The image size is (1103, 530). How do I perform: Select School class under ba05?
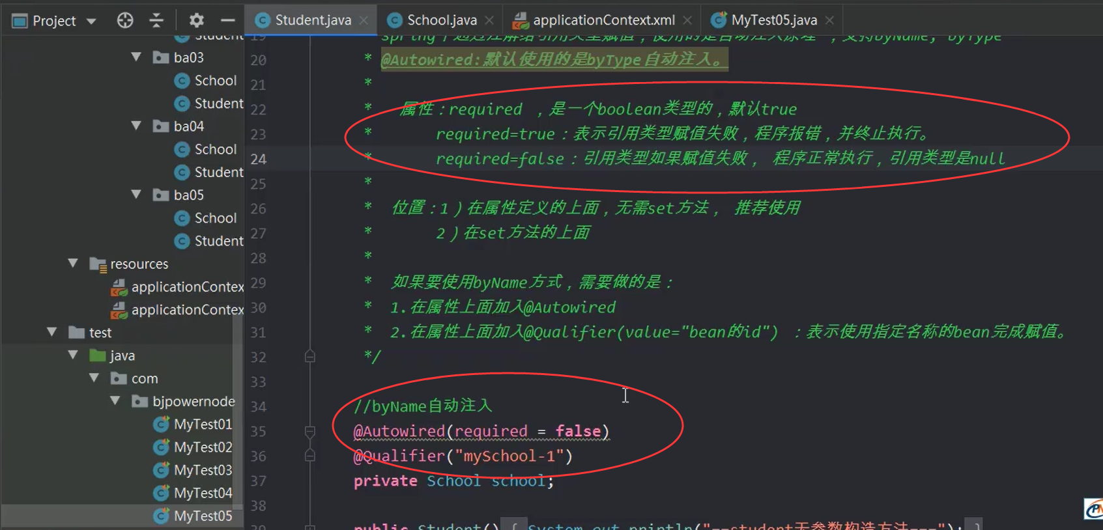[215, 218]
